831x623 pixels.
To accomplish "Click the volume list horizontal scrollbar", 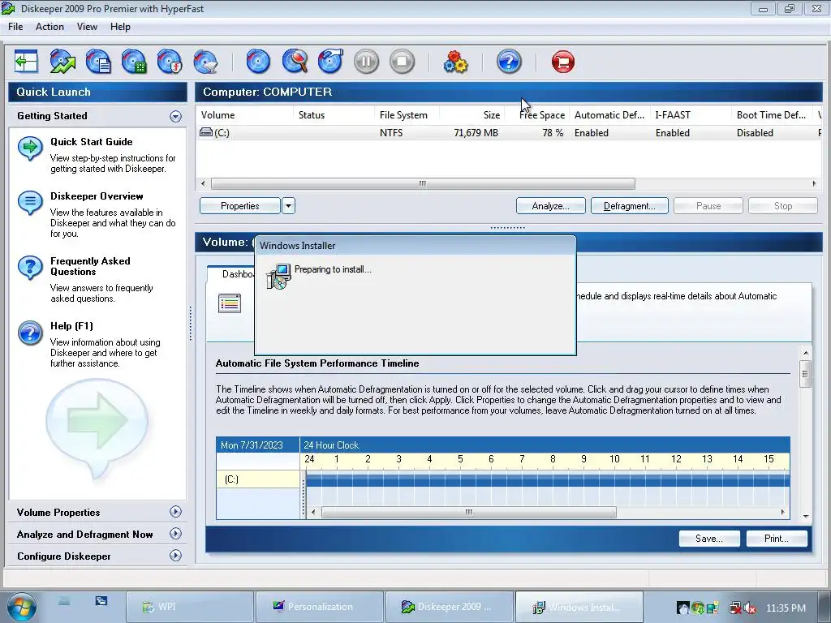I will (423, 184).
